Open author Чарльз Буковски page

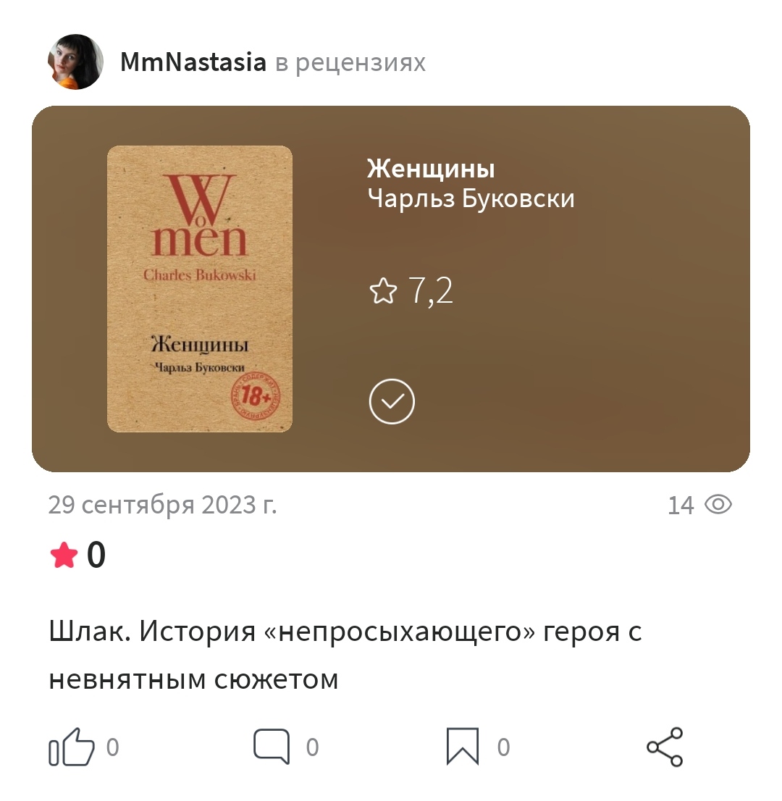pyautogui.click(x=471, y=198)
